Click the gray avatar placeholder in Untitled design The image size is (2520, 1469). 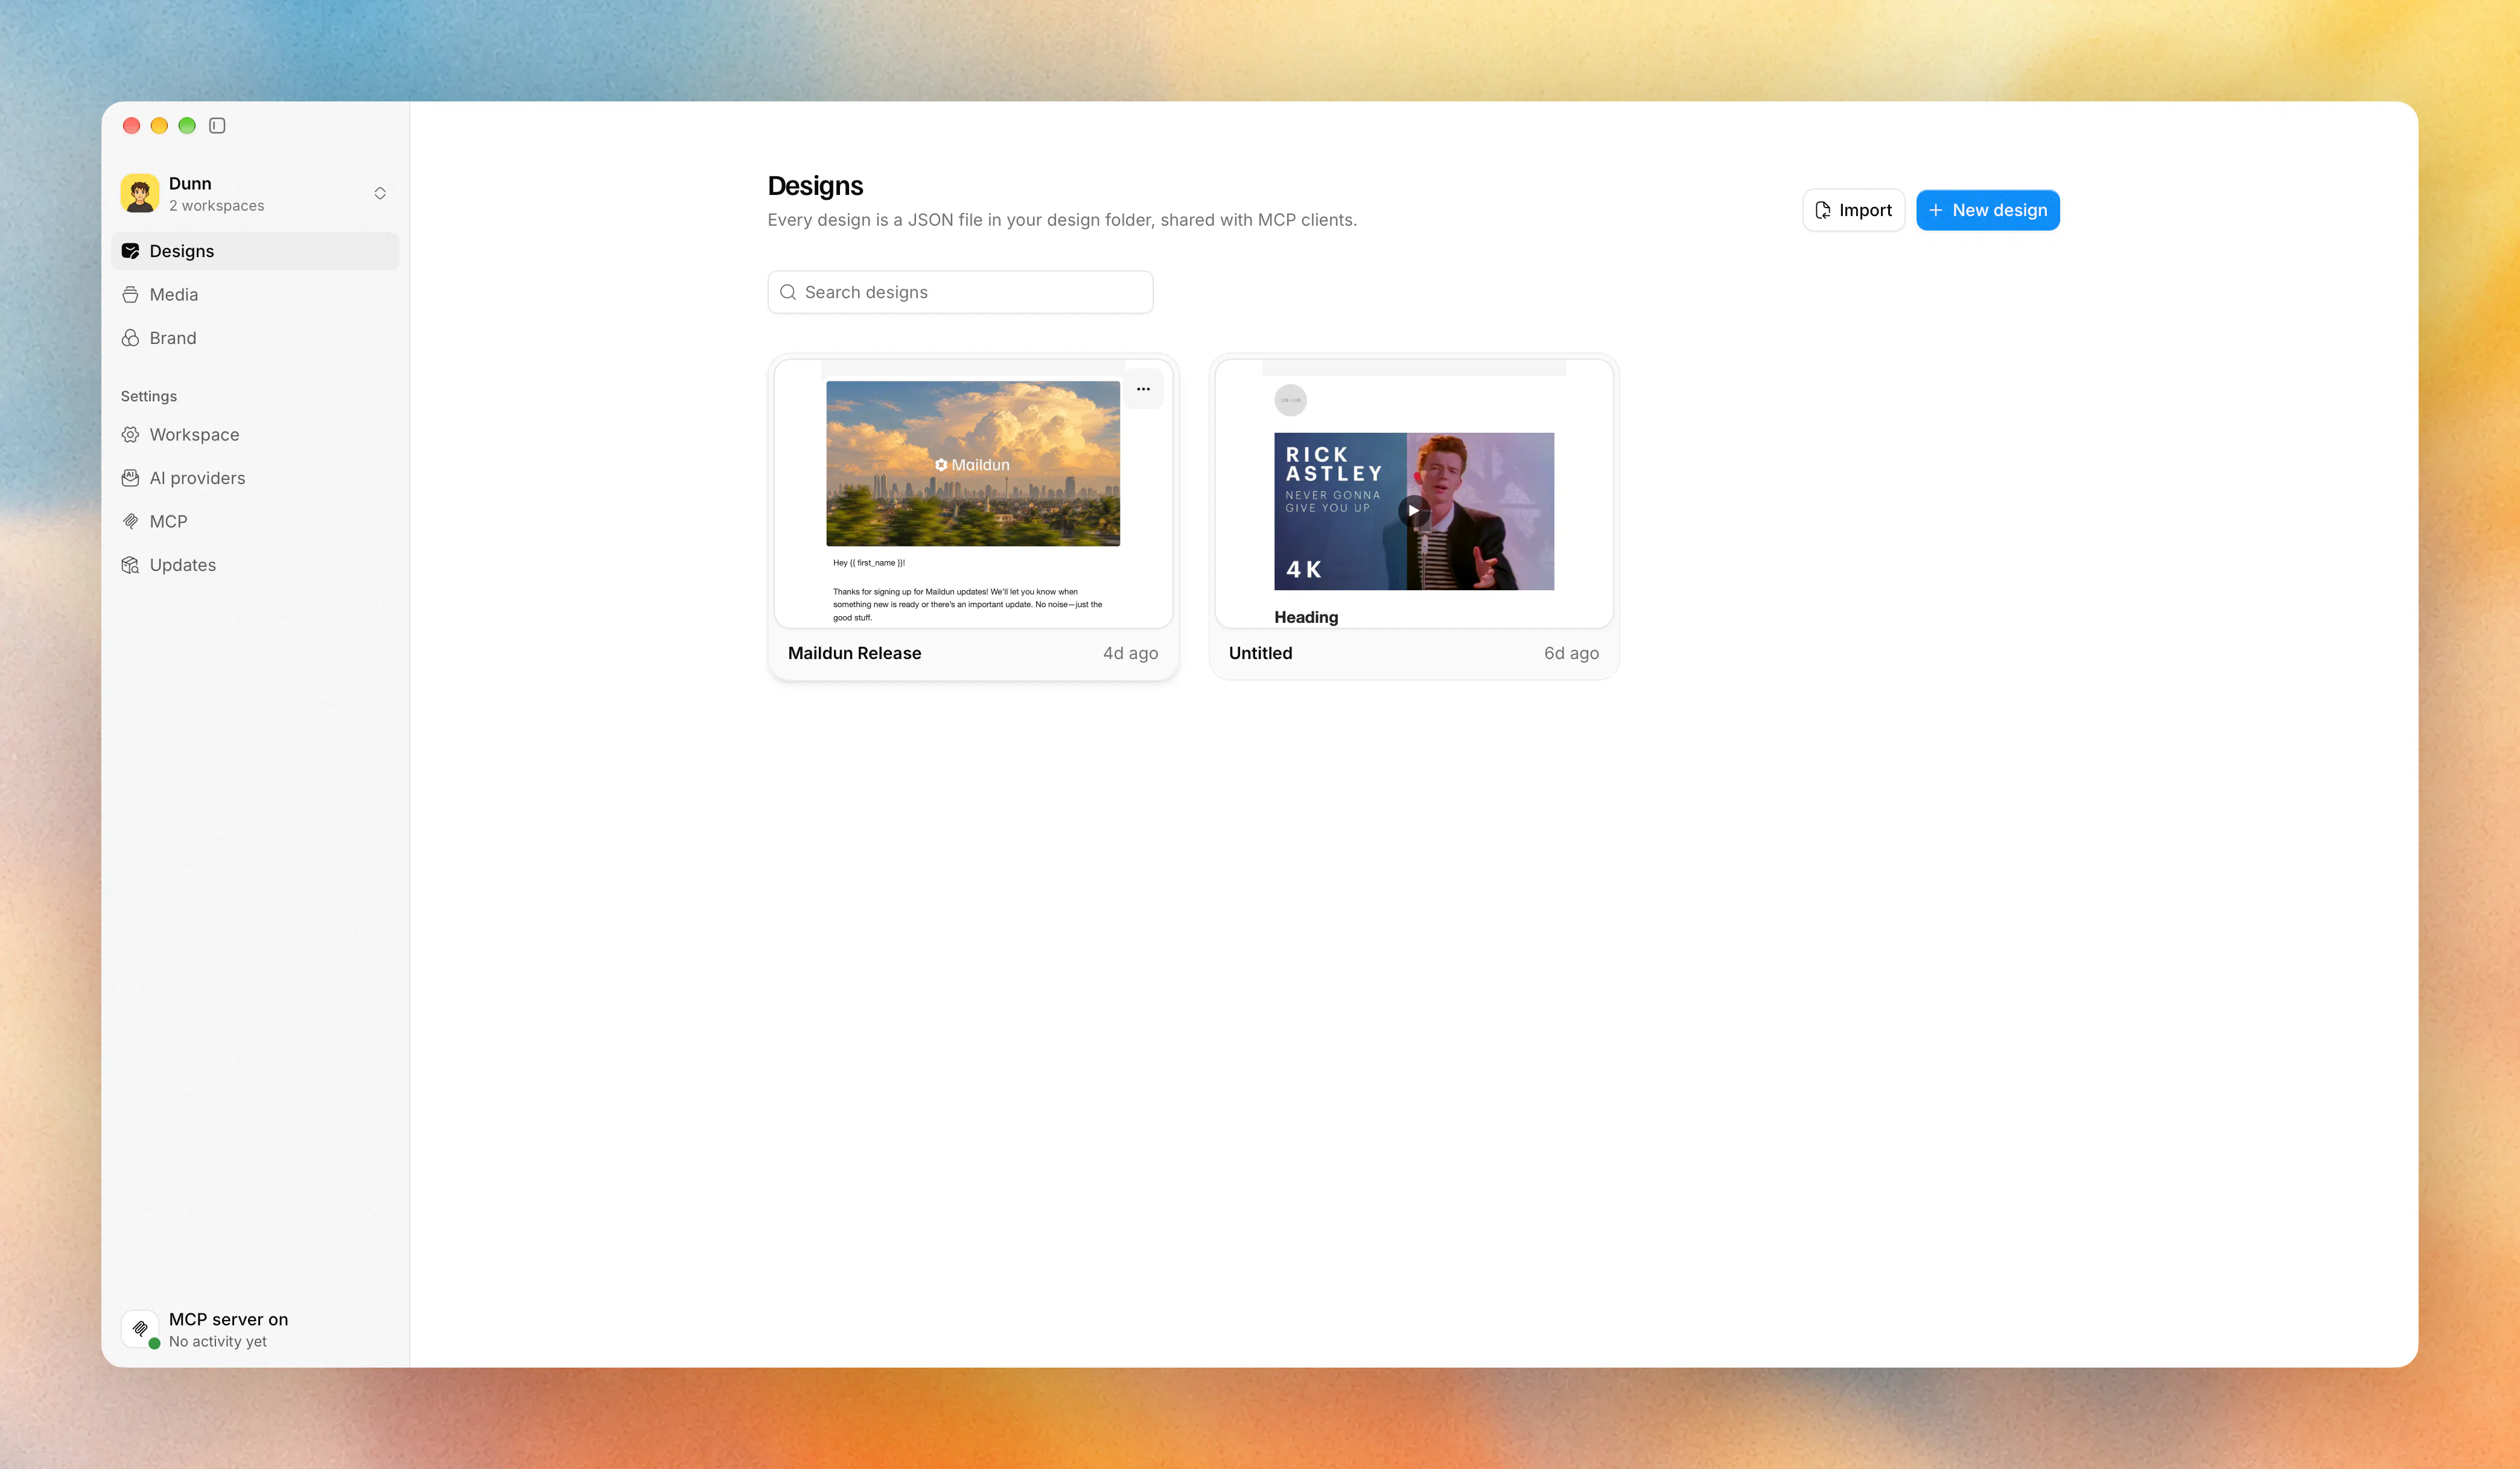coord(1290,400)
